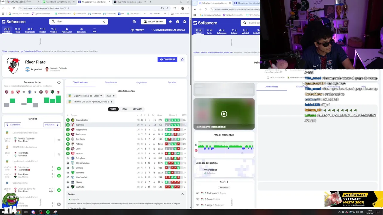Open Independiente row in standings
The width and height of the screenshot is (383, 215).
(x=126, y=130)
